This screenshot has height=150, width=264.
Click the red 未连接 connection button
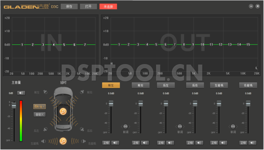pos(108,6)
